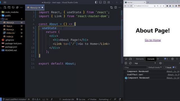Open the top context dropdown

pos(145,63)
